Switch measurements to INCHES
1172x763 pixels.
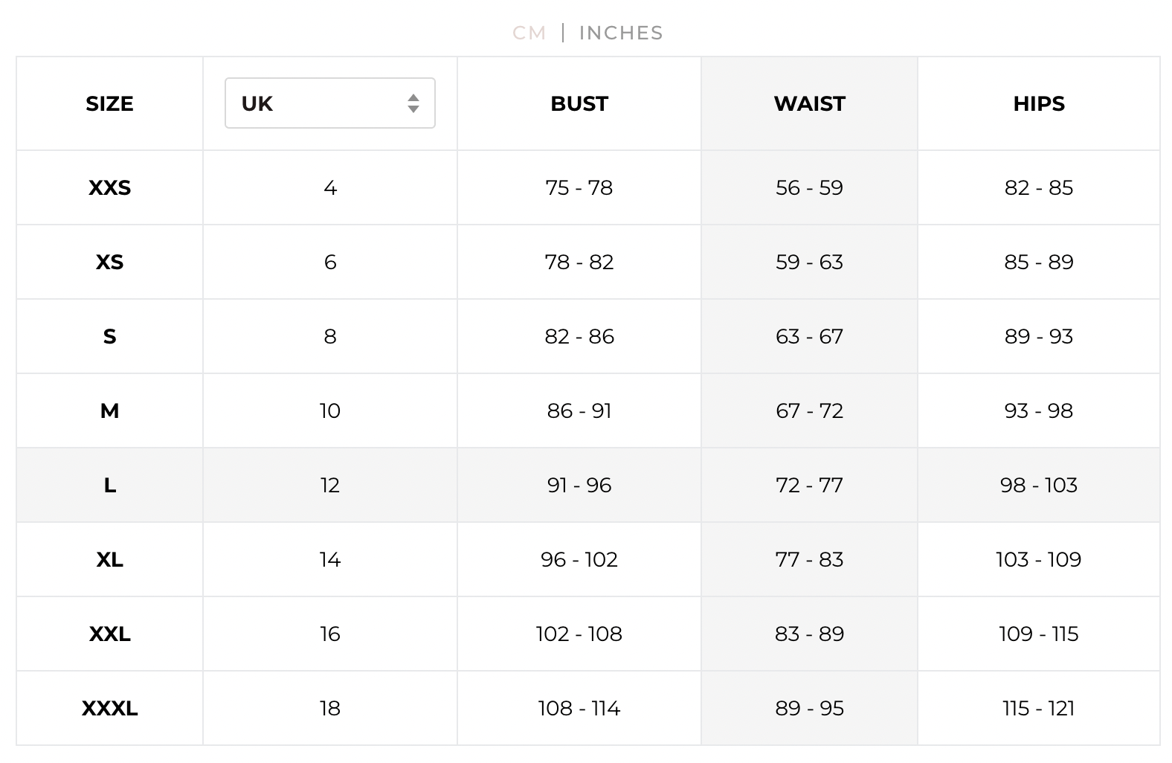(621, 33)
